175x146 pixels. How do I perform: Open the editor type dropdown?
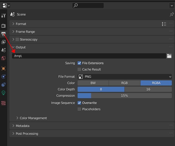pos(6,6)
